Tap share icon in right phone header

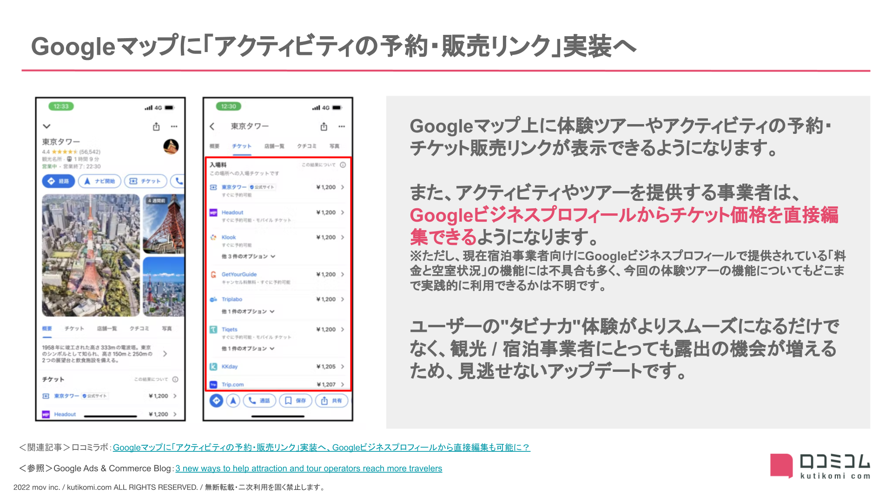coord(324,126)
